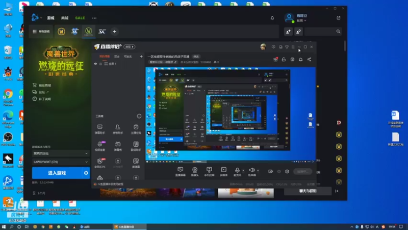
Task: Expand microphone options arrow
Action: click(x=244, y=171)
